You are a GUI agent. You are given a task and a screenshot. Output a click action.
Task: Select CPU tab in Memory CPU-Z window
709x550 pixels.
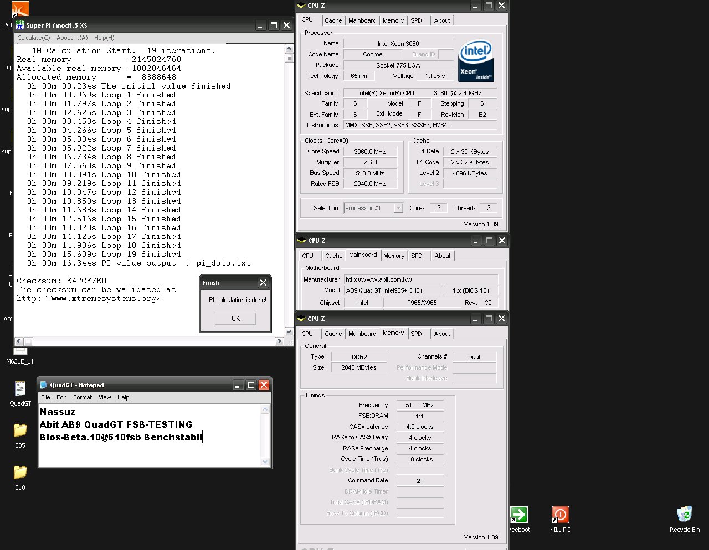[x=307, y=334]
